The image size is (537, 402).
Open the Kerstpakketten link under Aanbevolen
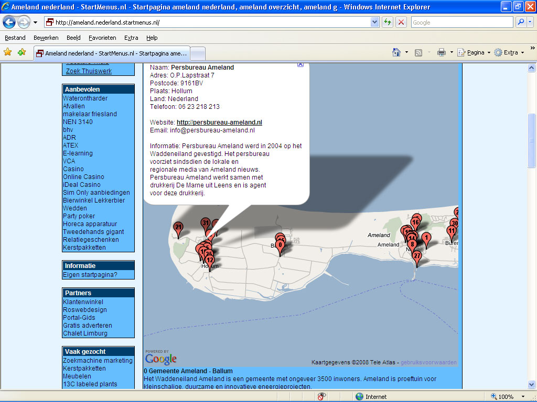[84, 248]
